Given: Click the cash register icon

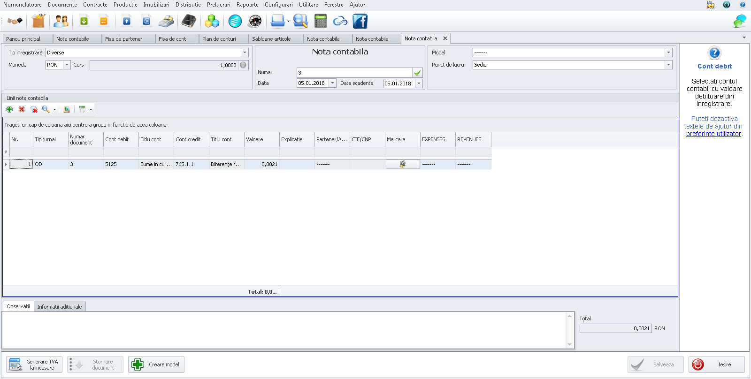Looking at the screenshot, I should tap(166, 21).
